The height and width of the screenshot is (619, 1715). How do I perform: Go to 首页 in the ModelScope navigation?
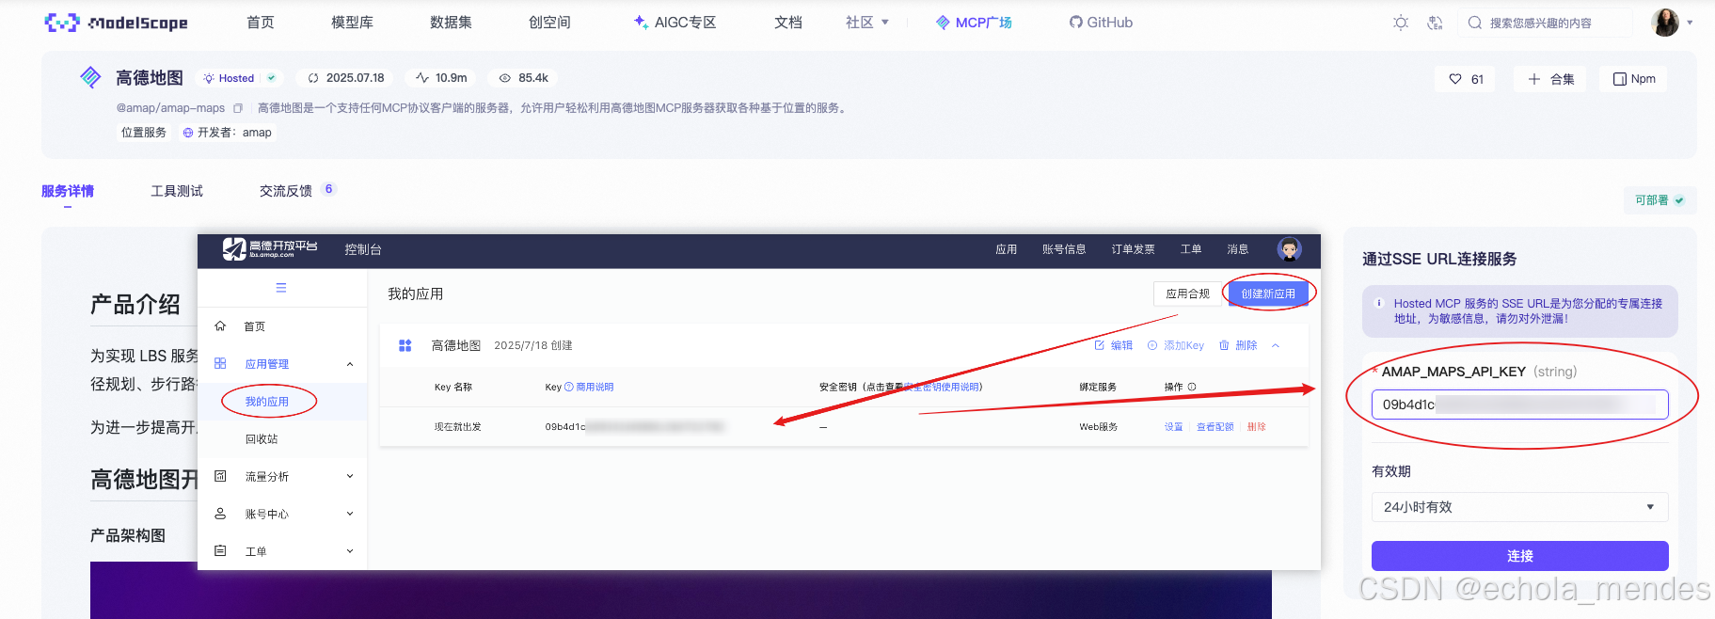point(261,23)
